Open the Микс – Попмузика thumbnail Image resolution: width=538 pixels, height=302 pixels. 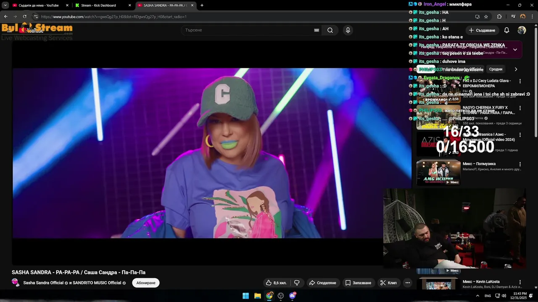tap(438, 173)
